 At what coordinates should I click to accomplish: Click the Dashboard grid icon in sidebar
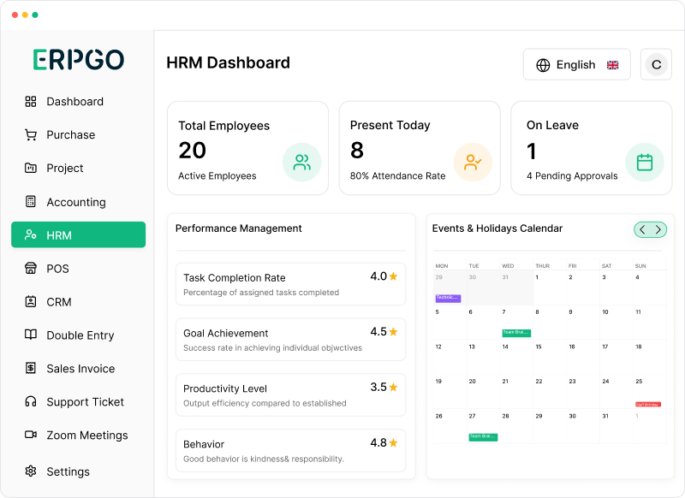tap(31, 102)
